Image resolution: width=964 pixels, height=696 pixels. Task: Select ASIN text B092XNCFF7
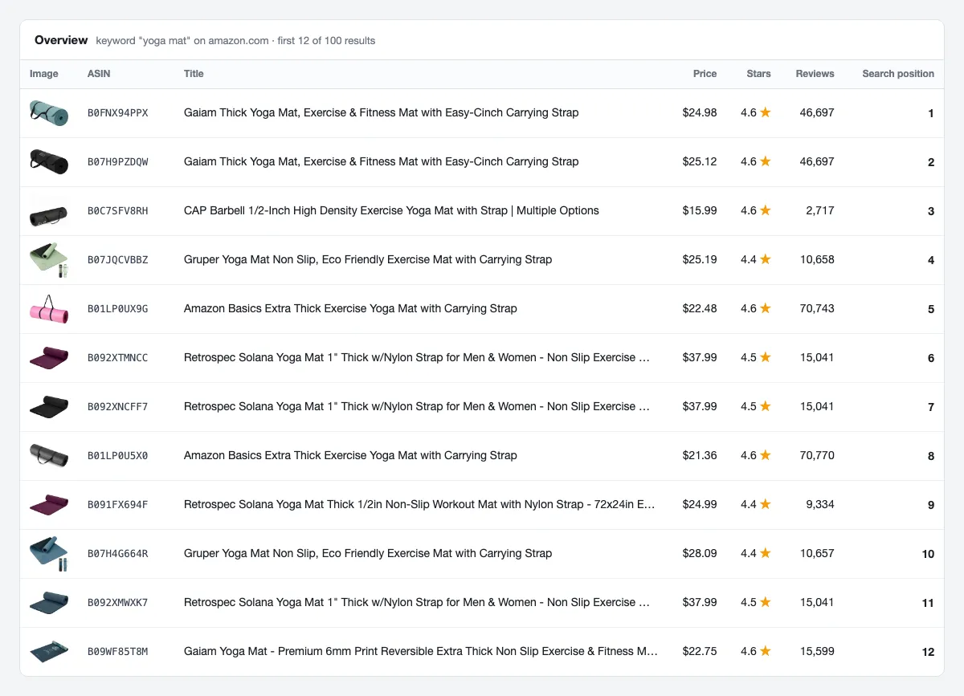[118, 407]
